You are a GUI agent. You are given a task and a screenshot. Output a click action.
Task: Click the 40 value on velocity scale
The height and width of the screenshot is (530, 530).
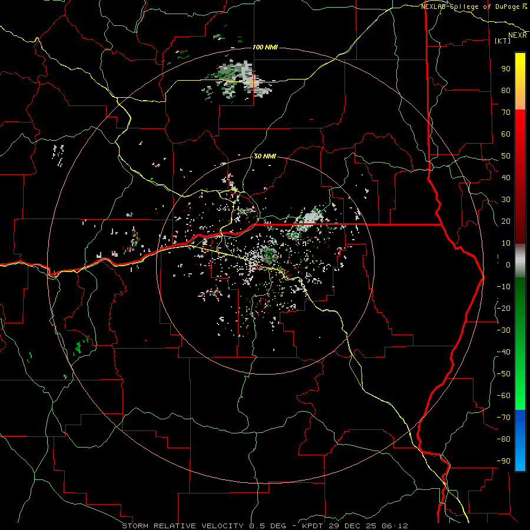tap(506, 178)
